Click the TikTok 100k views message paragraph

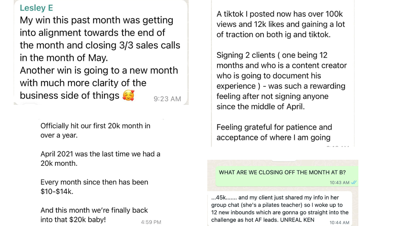click(x=281, y=24)
